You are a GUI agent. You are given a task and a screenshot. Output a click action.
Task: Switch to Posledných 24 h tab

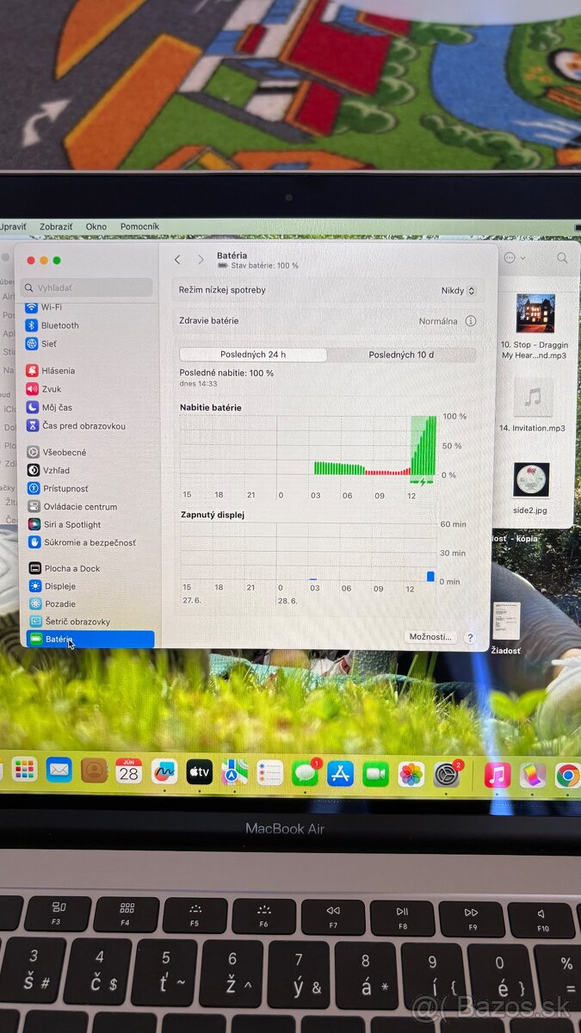(x=253, y=355)
